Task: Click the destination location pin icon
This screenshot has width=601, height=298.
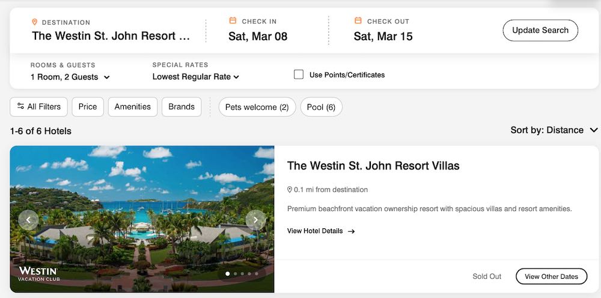Action: click(35, 22)
